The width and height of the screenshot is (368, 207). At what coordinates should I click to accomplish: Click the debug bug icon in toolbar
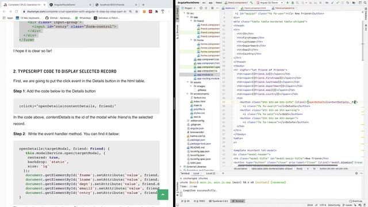coord(293,2)
